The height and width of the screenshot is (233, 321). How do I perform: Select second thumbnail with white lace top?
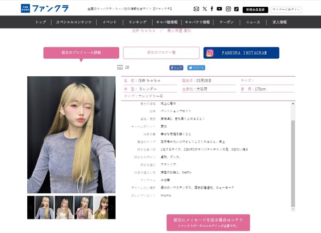(64, 207)
